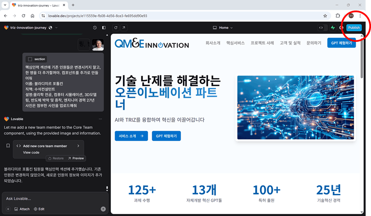Open the attached portrait photo thumbnail
The image size is (371, 216).
[98, 45]
